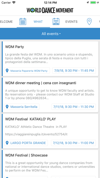The image size is (100, 178).
Task: Select the WHAT tab
Action: click(x=38, y=21)
